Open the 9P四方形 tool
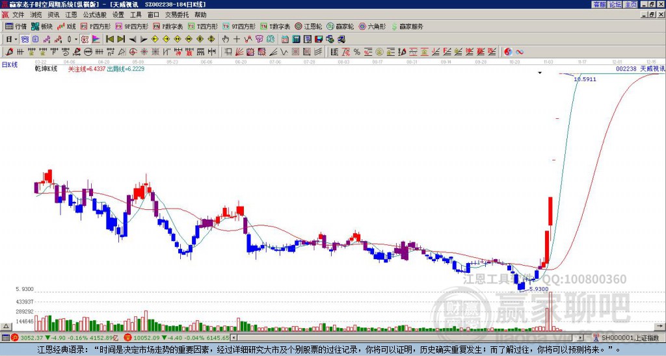Viewport: 666px width, 356px height. coord(131,26)
